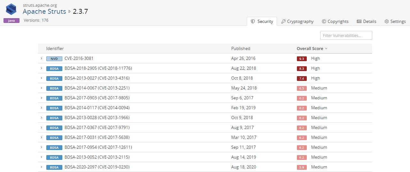The width and height of the screenshot is (410, 172).
Task: Click the BDSA badge for BDSA-2017-0031
Action: [x=54, y=138]
